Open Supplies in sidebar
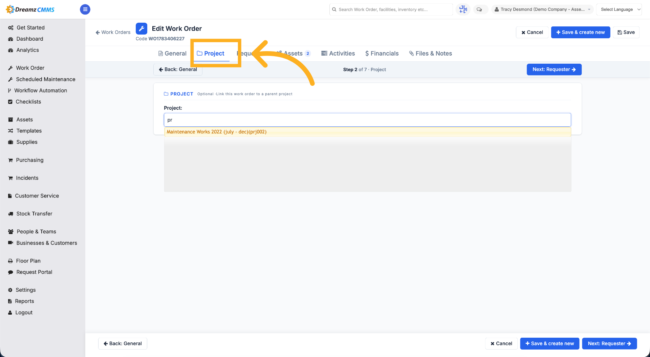 click(x=23, y=142)
